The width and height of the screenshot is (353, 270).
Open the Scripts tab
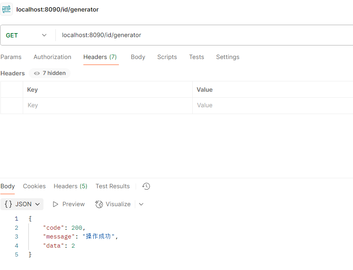coord(167,57)
